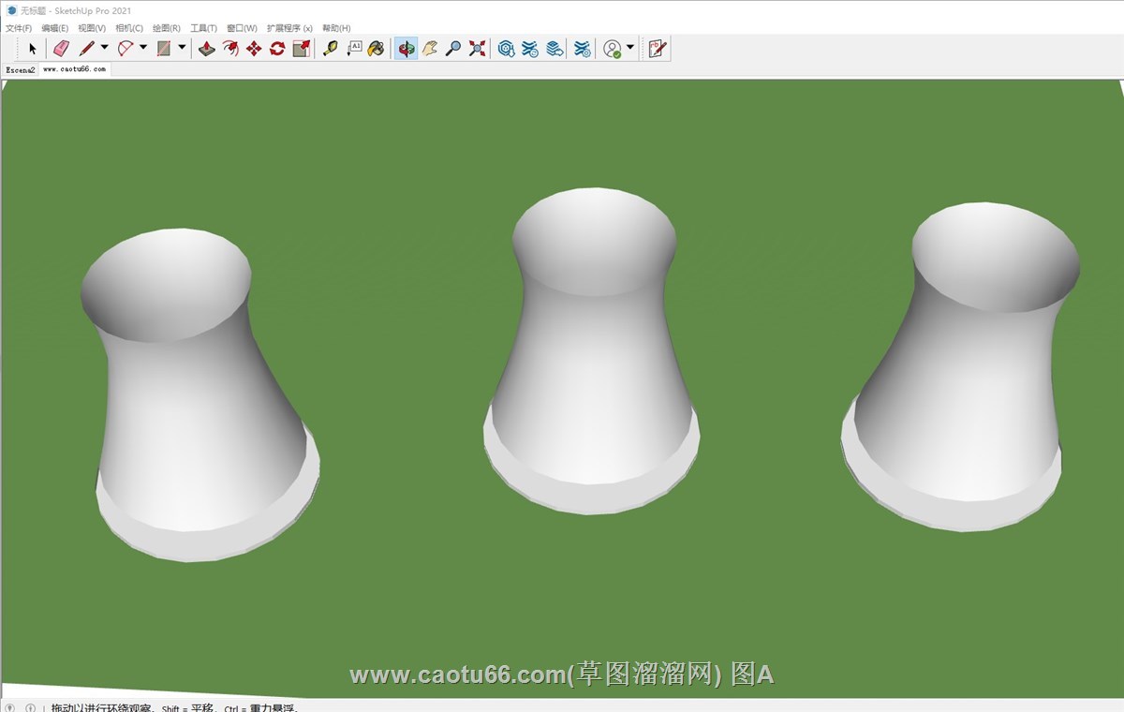Screen dimensions: 1124x712
Task: Open the 扩展程序 extensions menu
Action: click(289, 28)
